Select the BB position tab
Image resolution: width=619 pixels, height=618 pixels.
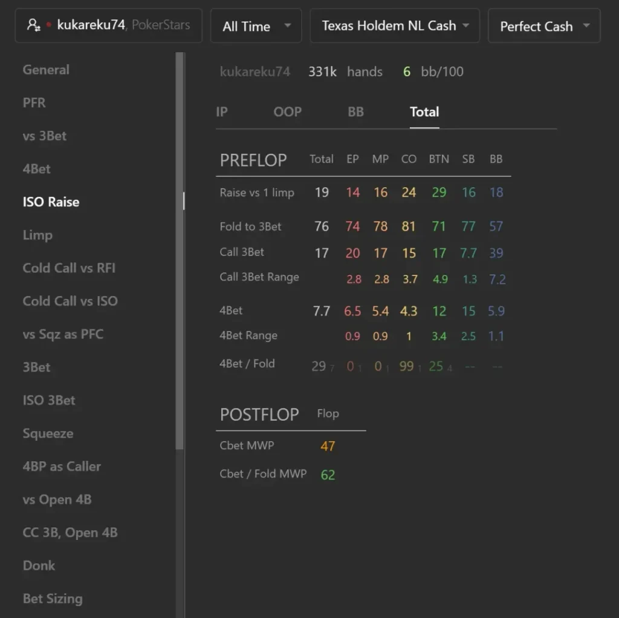click(x=355, y=112)
